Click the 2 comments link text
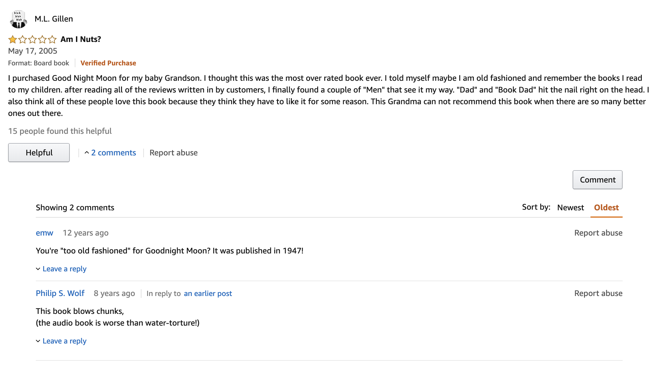Screen dimensions: 664x370 pos(114,153)
